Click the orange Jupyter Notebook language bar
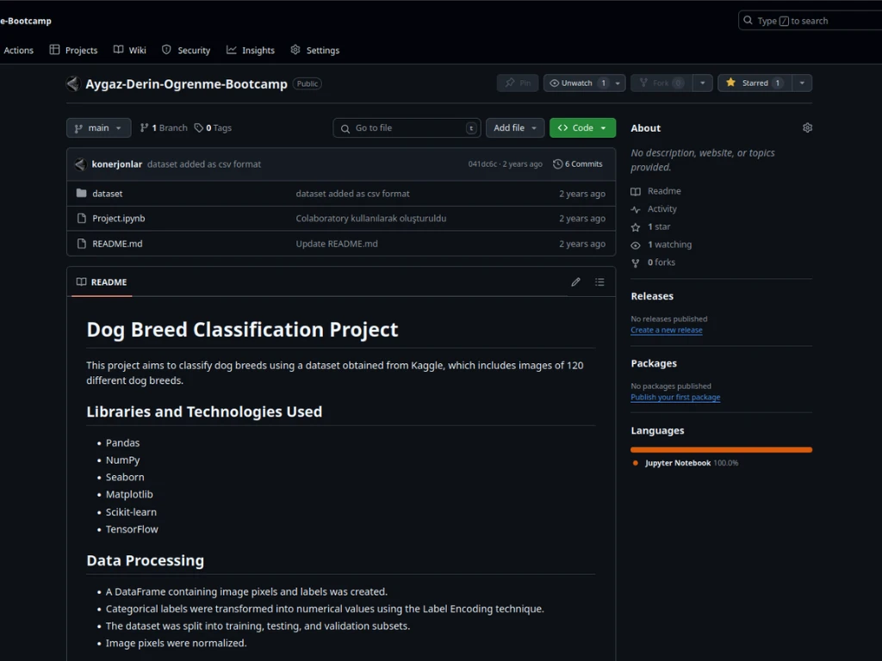 coord(721,449)
